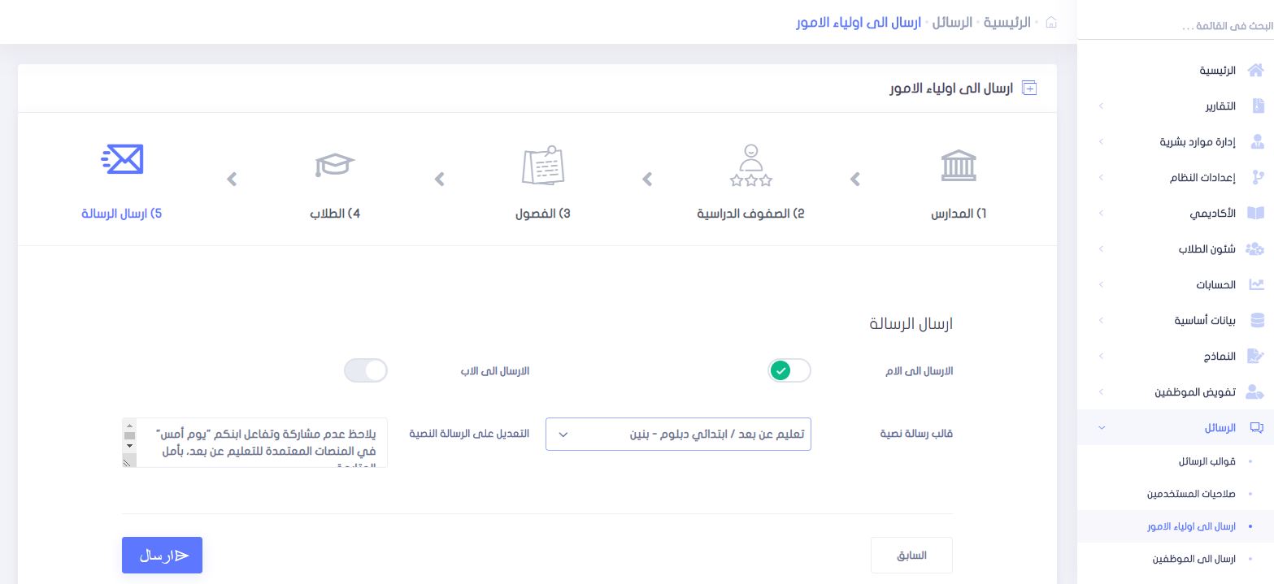Open the classes (الفصول) notepad step icon
The width and height of the screenshot is (1274, 584).
pos(542,166)
